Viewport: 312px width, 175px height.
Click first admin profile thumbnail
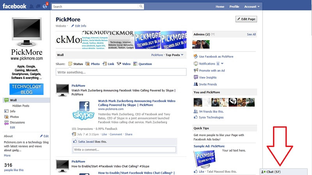(x=197, y=44)
